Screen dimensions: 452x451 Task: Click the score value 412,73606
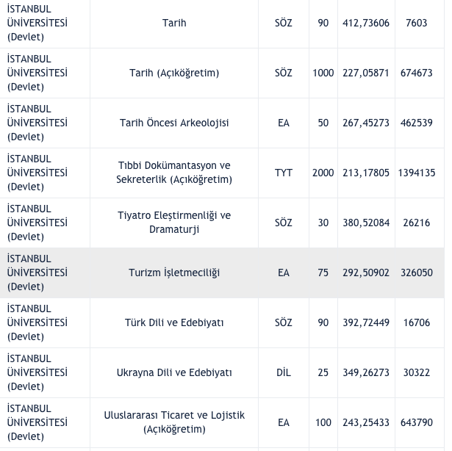pos(366,23)
